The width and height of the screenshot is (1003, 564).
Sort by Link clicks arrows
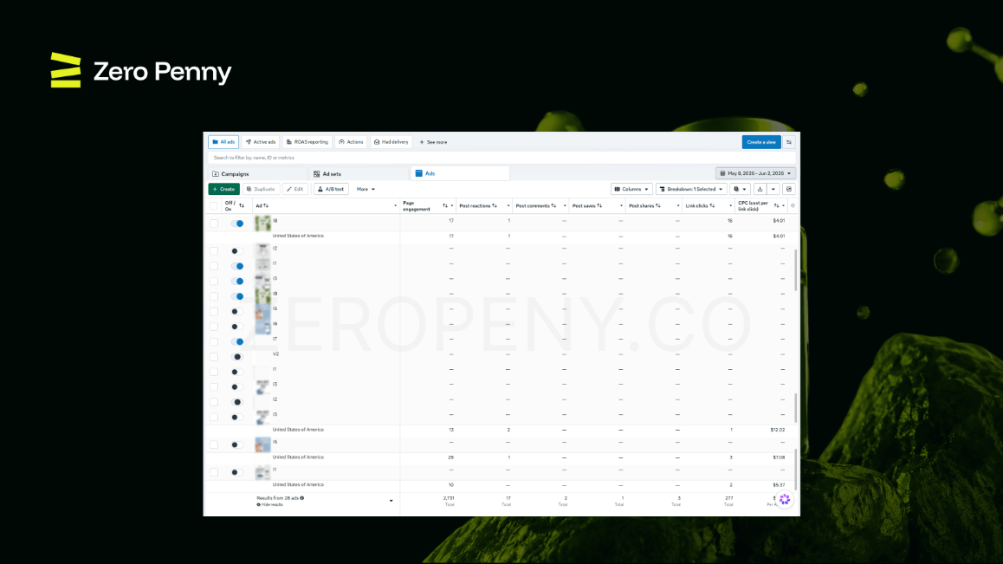coord(712,205)
